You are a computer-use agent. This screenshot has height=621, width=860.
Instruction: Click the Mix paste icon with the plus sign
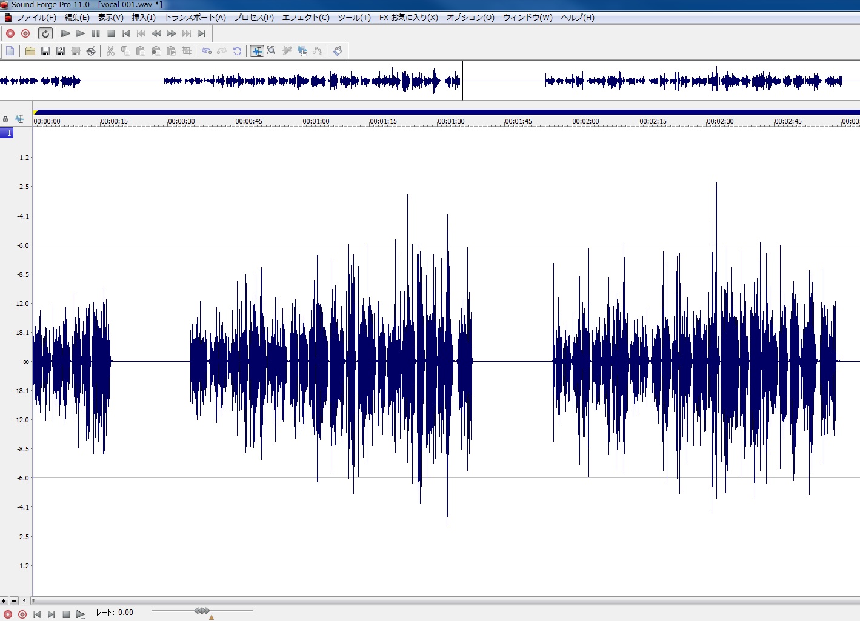[x=156, y=51]
